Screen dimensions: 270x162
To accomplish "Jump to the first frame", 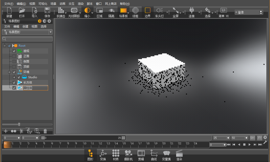I will pyautogui.click(x=229, y=145).
